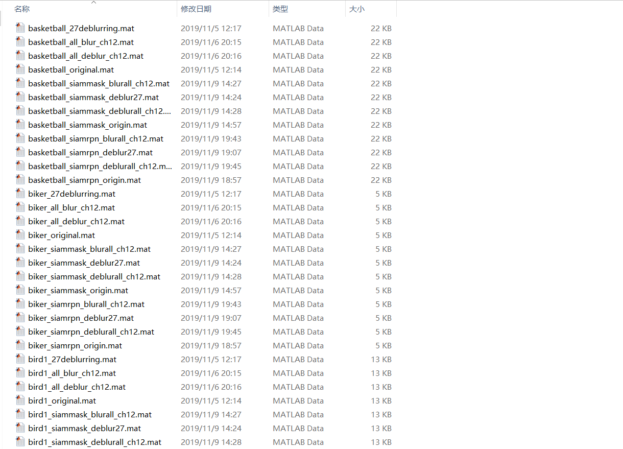
Task: Click the icon of basketball_siamrpn_deblur27.mat
Action: (x=20, y=152)
